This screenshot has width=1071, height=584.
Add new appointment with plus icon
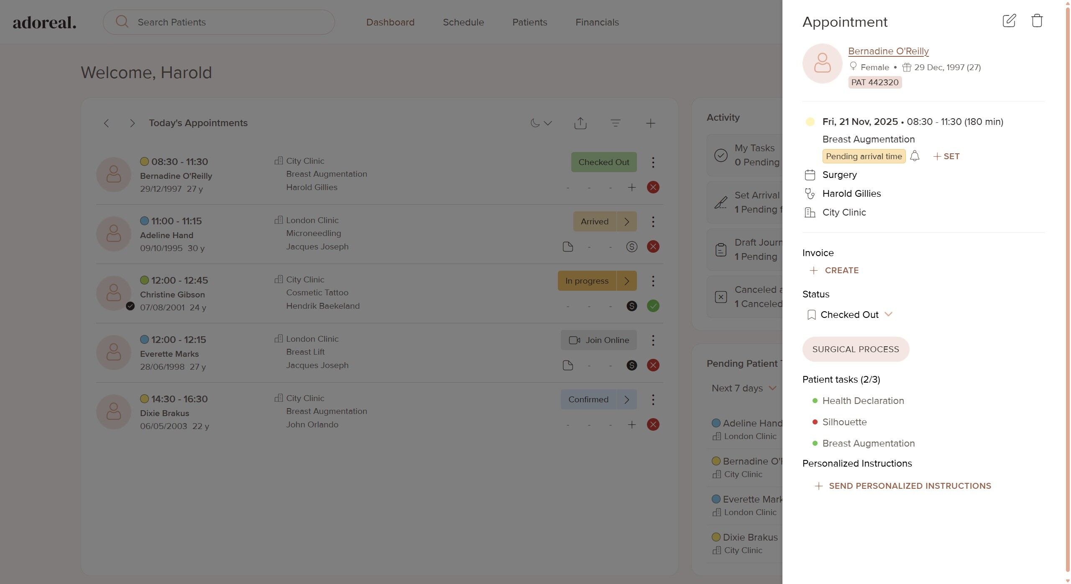click(x=650, y=123)
